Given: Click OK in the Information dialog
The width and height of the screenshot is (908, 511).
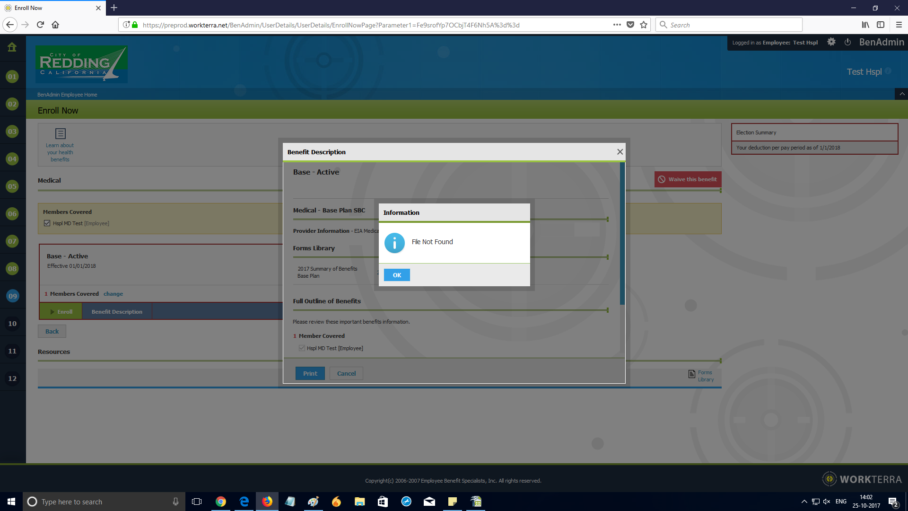Looking at the screenshot, I should click(x=397, y=275).
